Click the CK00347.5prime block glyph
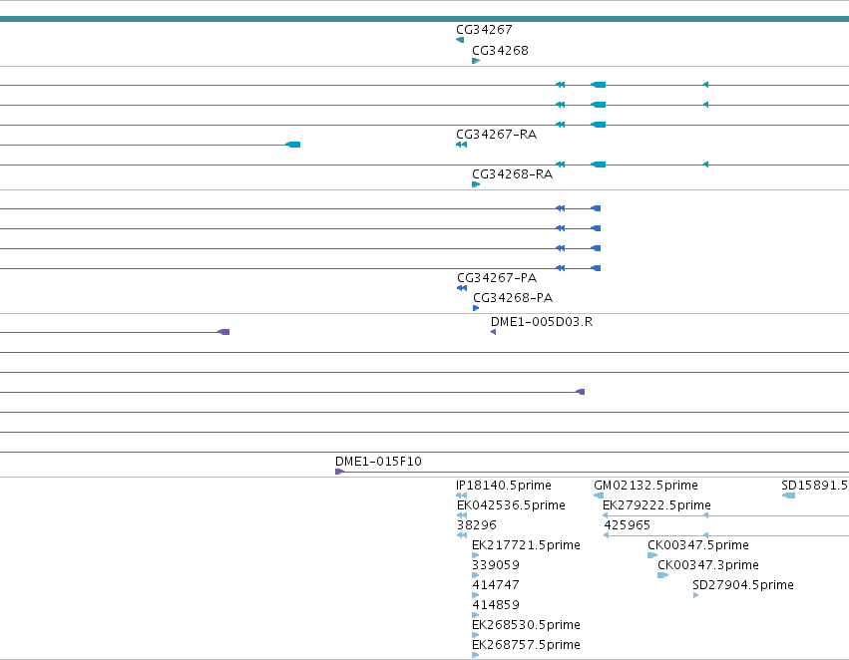This screenshot has height=660, width=849. coord(652,555)
